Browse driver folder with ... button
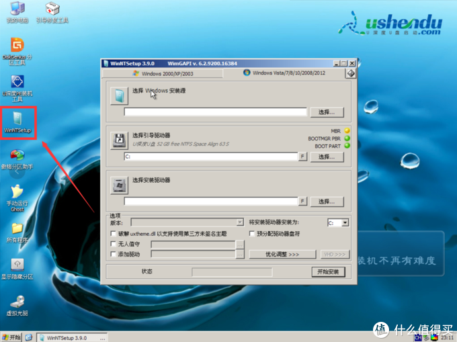This screenshot has height=342, width=457. 239,255
